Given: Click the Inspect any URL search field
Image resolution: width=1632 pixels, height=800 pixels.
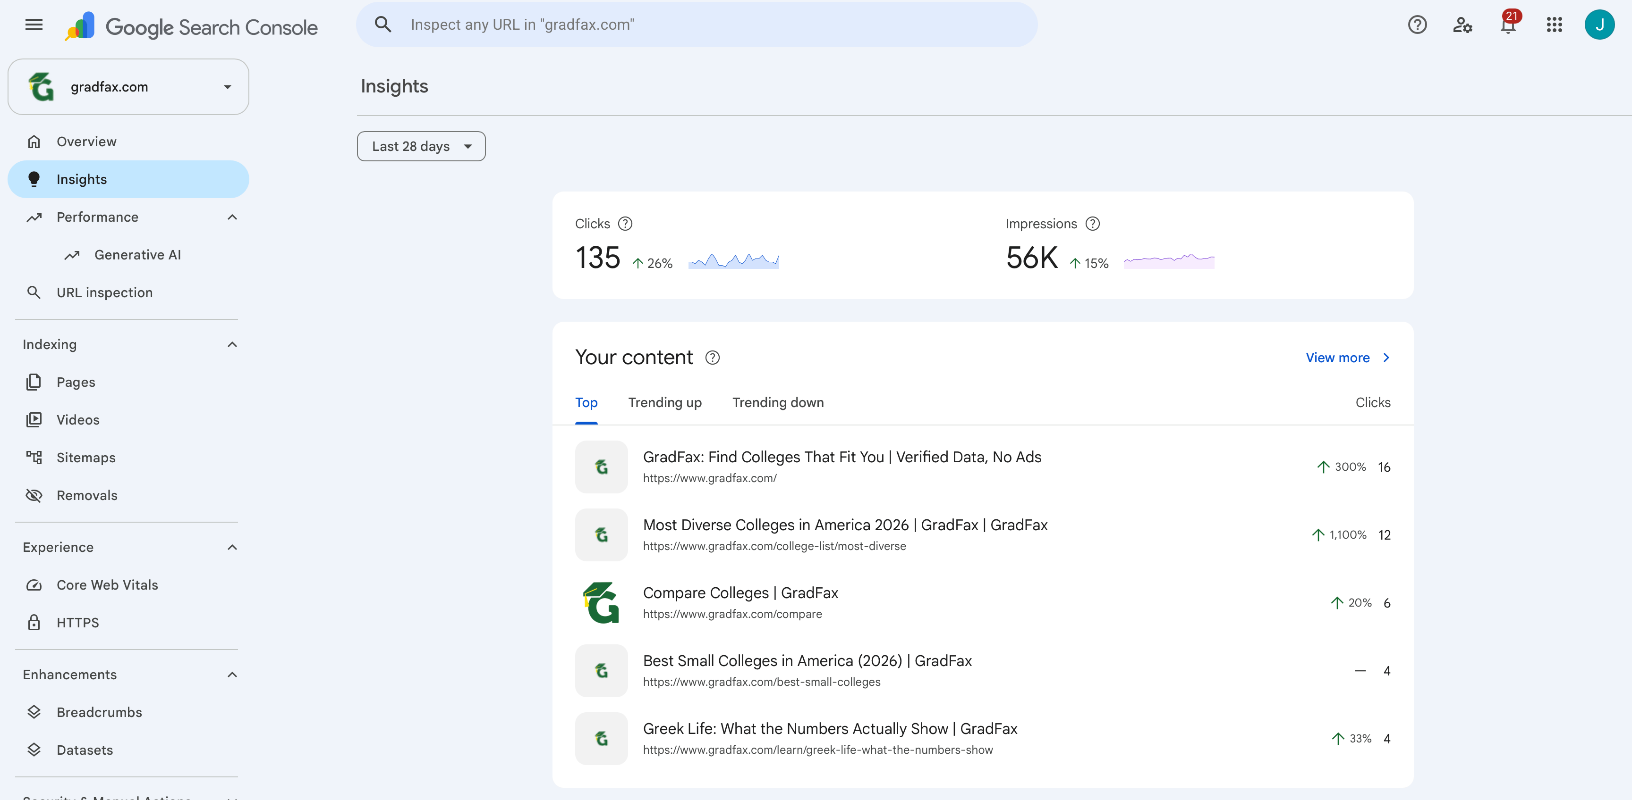Looking at the screenshot, I should pyautogui.click(x=697, y=24).
